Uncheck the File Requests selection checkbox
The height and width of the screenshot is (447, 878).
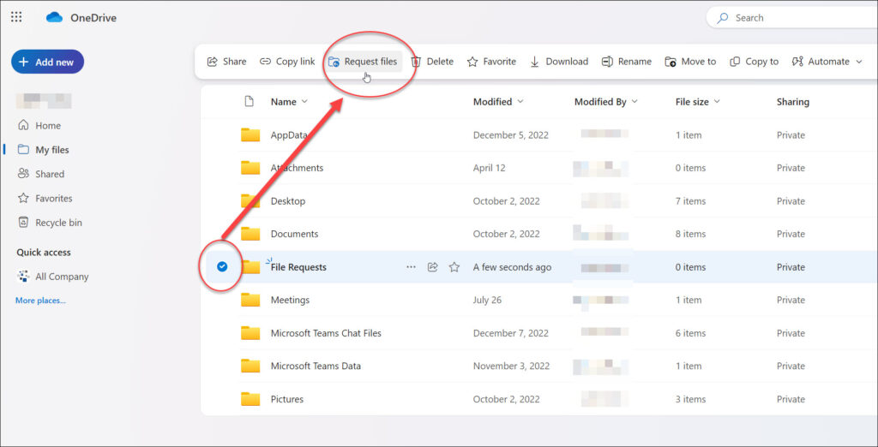pos(222,267)
